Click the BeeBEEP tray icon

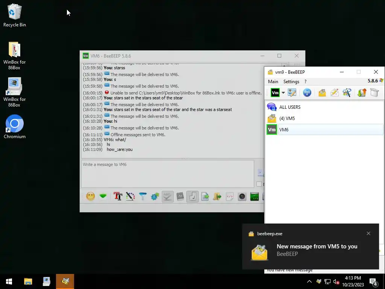[319, 281]
